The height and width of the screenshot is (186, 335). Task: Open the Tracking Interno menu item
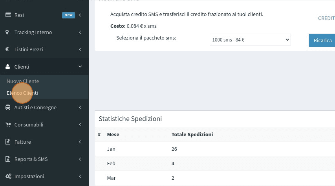pyautogui.click(x=44, y=32)
